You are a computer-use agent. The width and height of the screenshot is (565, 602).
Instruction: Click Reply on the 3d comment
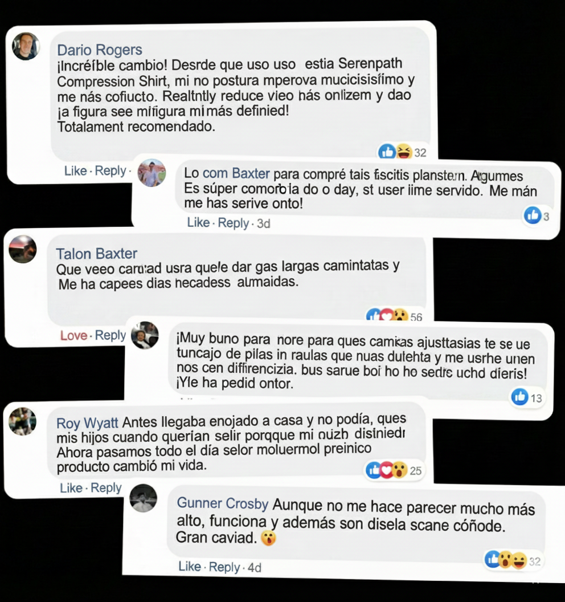(x=233, y=223)
